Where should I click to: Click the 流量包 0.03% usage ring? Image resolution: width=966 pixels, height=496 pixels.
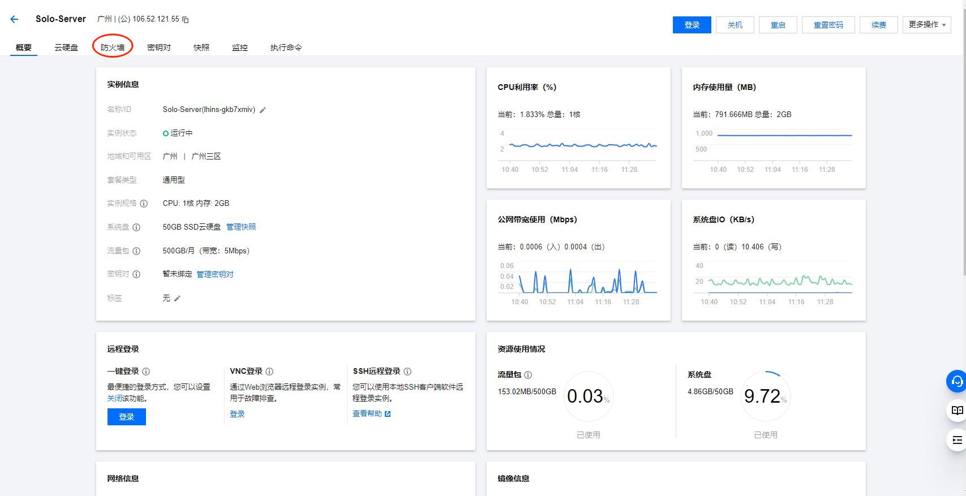pyautogui.click(x=589, y=396)
